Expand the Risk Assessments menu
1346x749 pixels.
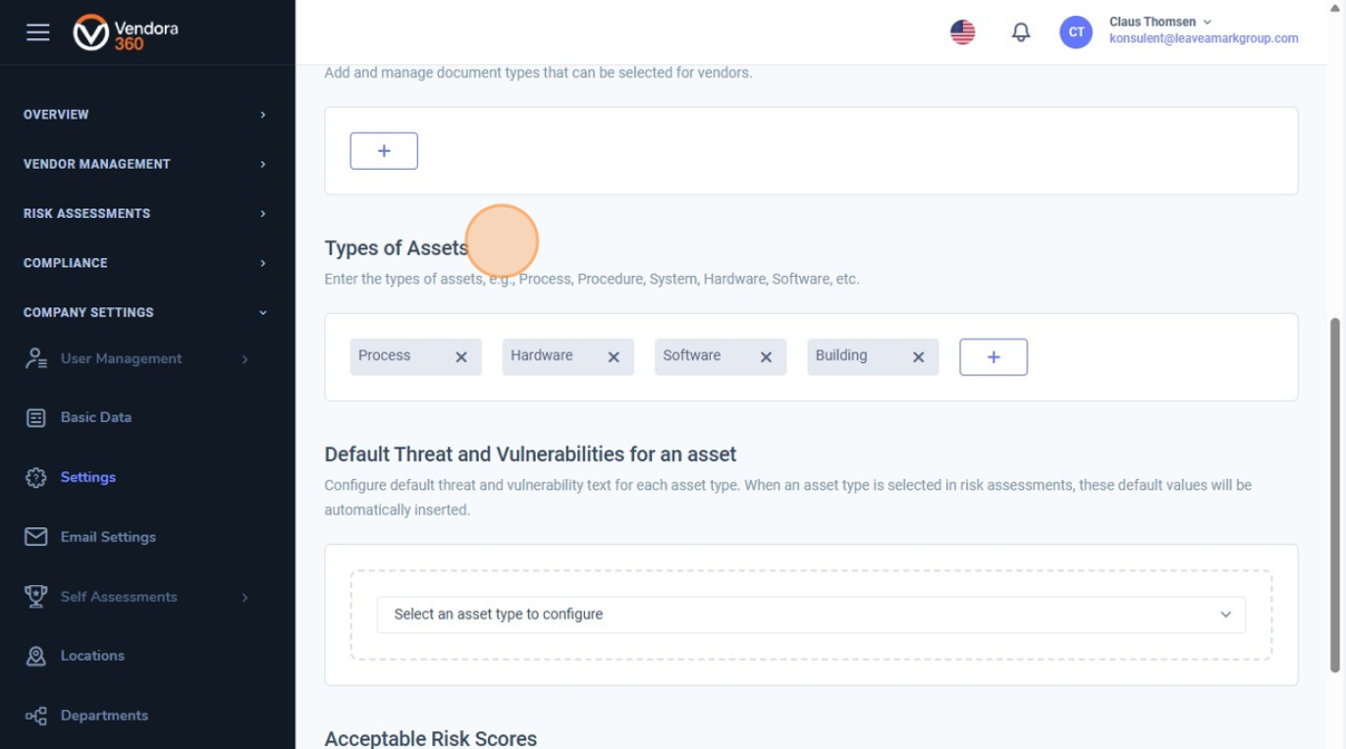pos(145,213)
